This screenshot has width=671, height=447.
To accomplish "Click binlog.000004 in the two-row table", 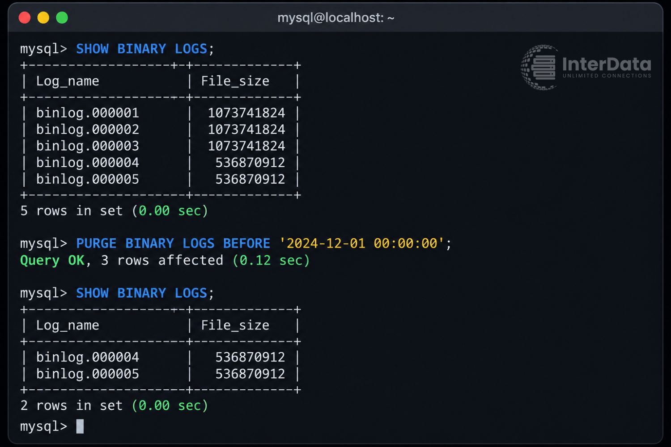I will [x=88, y=357].
